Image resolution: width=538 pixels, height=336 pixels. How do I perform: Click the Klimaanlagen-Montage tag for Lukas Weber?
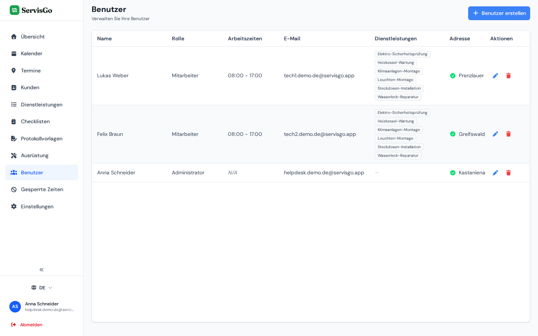(x=399, y=71)
